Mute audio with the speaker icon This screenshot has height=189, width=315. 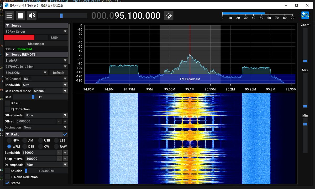(x=31, y=15)
